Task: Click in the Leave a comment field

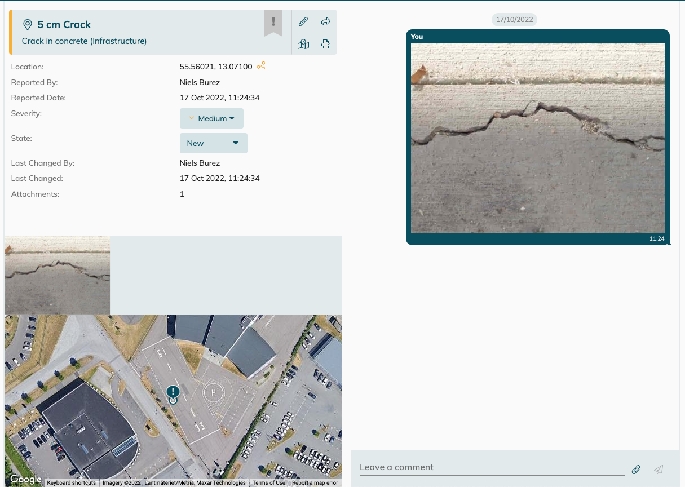Action: coord(492,467)
